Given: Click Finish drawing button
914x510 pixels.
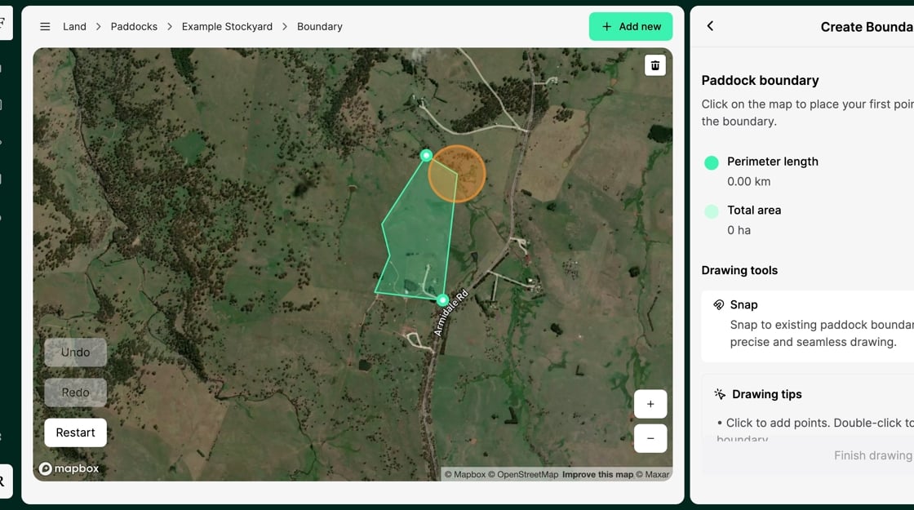Looking at the screenshot, I should tap(872, 455).
